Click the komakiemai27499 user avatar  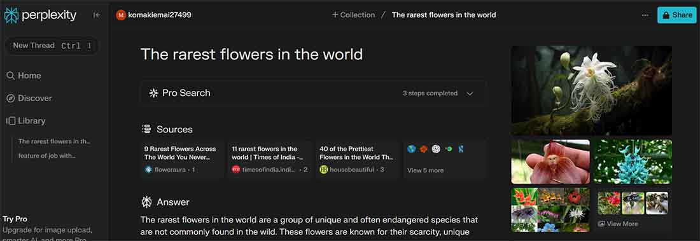click(x=121, y=15)
